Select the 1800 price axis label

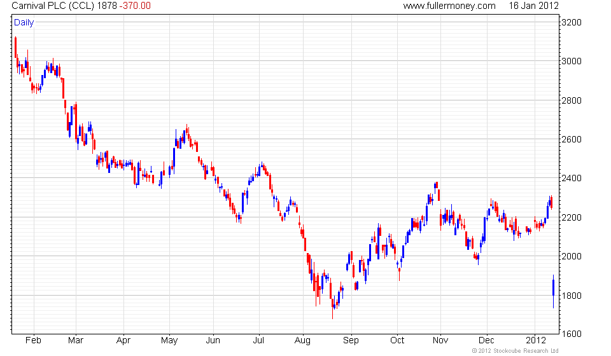(572, 296)
